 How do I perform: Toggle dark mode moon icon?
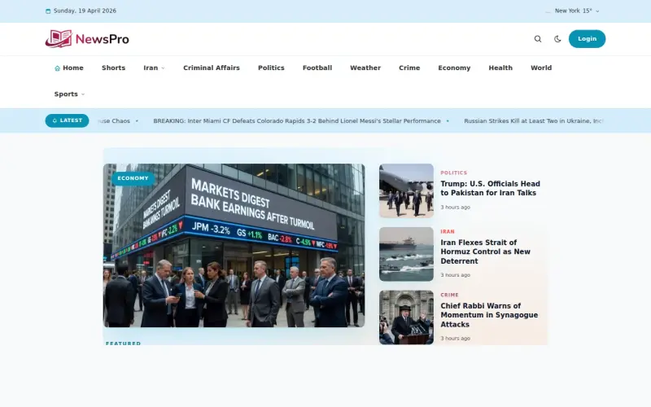[x=557, y=39]
